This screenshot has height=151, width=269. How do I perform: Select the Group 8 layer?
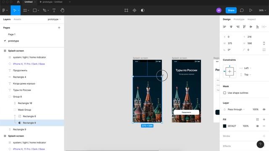point(17,97)
